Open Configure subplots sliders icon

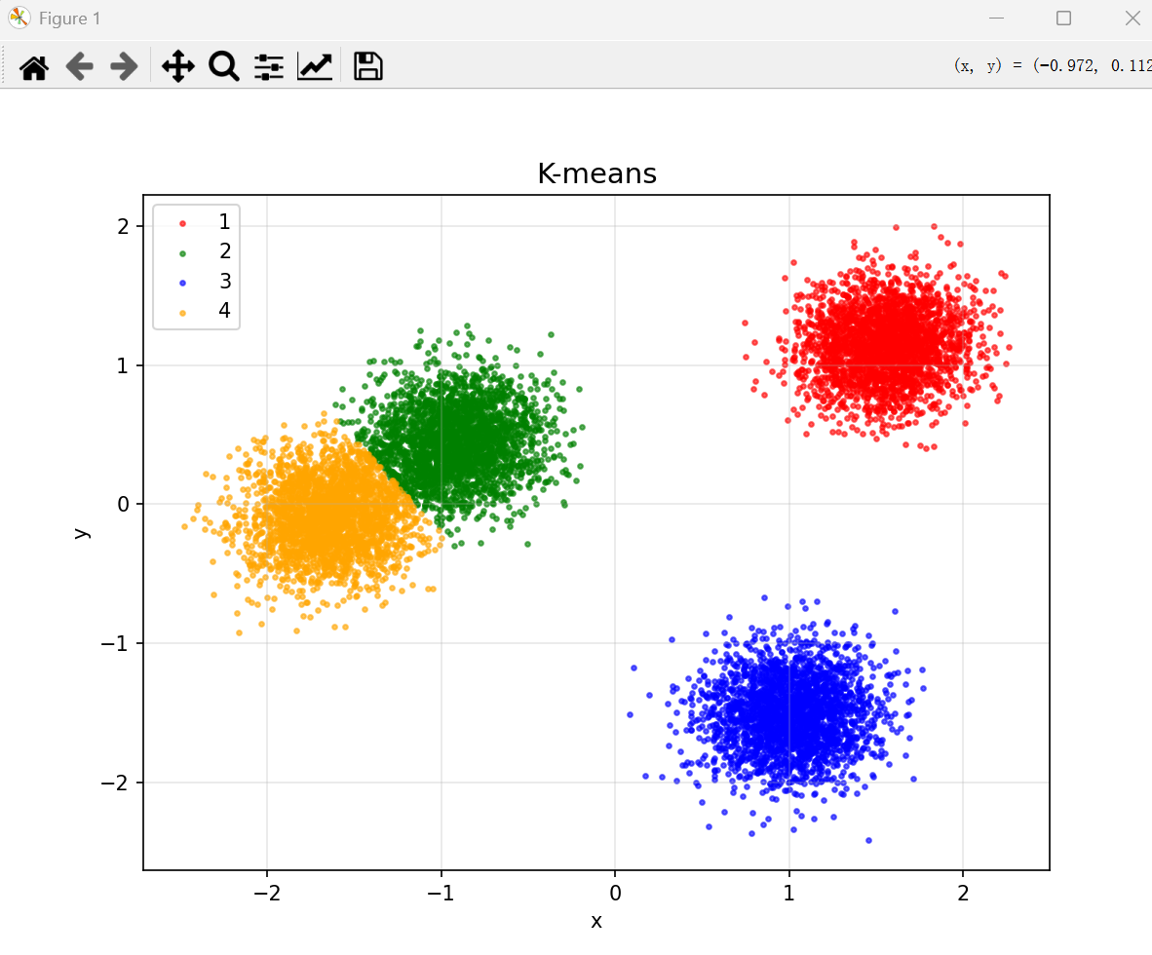tap(269, 67)
